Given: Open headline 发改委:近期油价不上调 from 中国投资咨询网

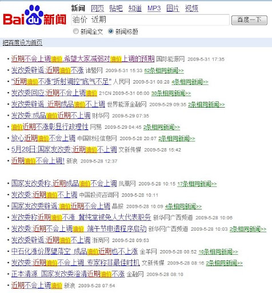Looking at the screenshot, I should click(44, 195).
